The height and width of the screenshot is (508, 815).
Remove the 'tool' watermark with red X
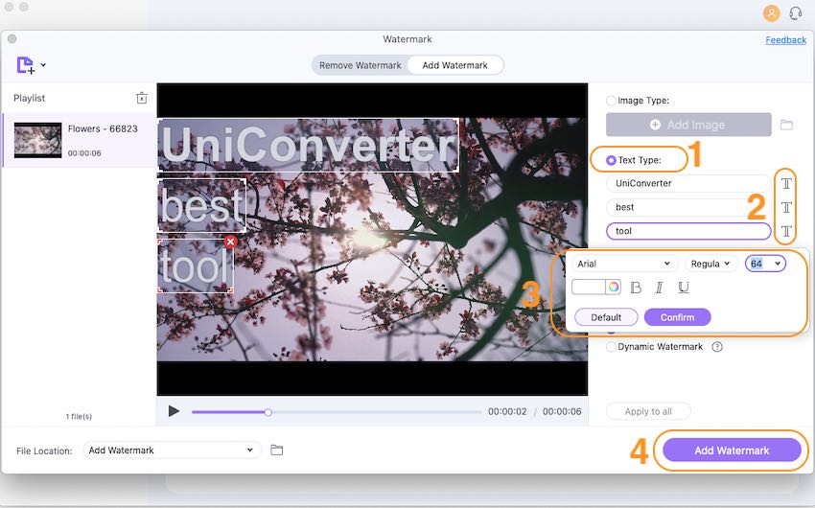pos(231,242)
